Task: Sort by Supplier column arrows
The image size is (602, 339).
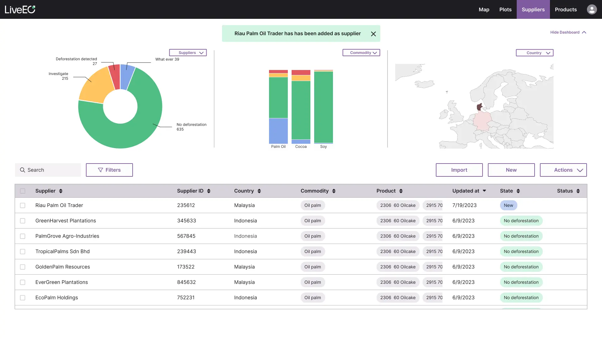Action: [x=61, y=191]
